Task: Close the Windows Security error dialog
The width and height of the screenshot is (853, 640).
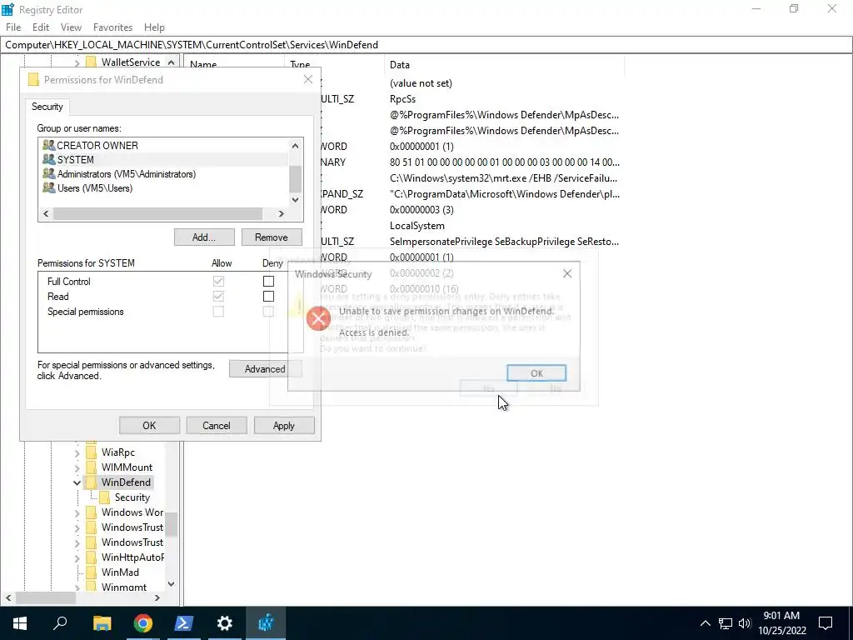Action: pos(566,273)
